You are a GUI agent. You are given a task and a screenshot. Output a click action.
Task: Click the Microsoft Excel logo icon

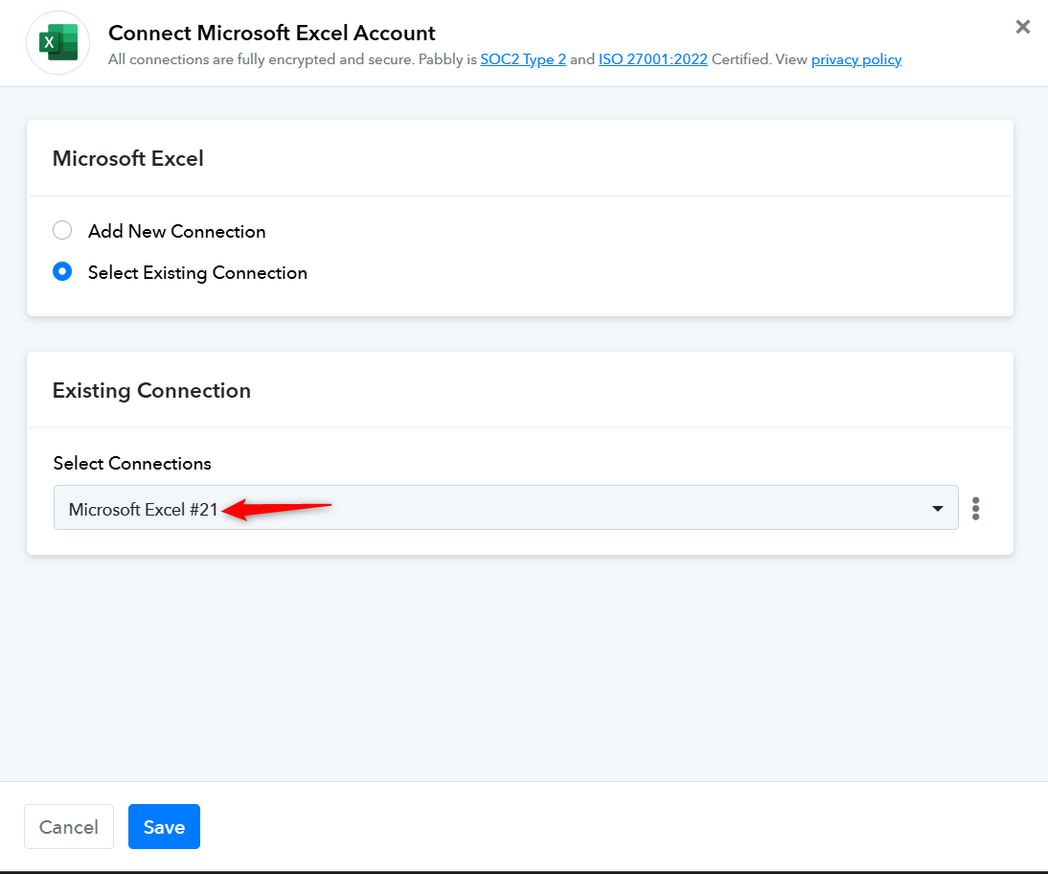click(57, 43)
